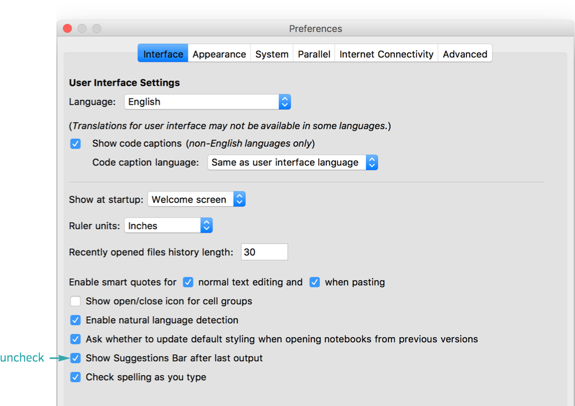Open the Language dropdown
The width and height of the screenshot is (575, 406).
(x=207, y=101)
